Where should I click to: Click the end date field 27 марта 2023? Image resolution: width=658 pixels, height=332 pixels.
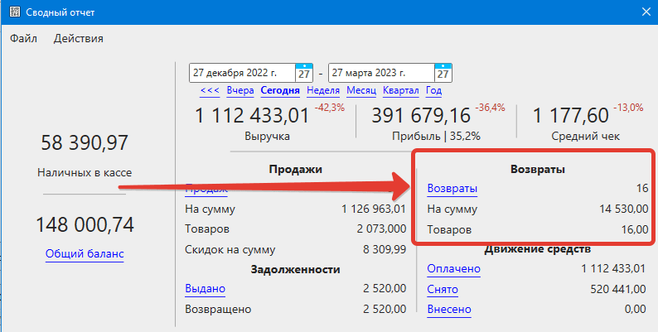[x=381, y=73]
